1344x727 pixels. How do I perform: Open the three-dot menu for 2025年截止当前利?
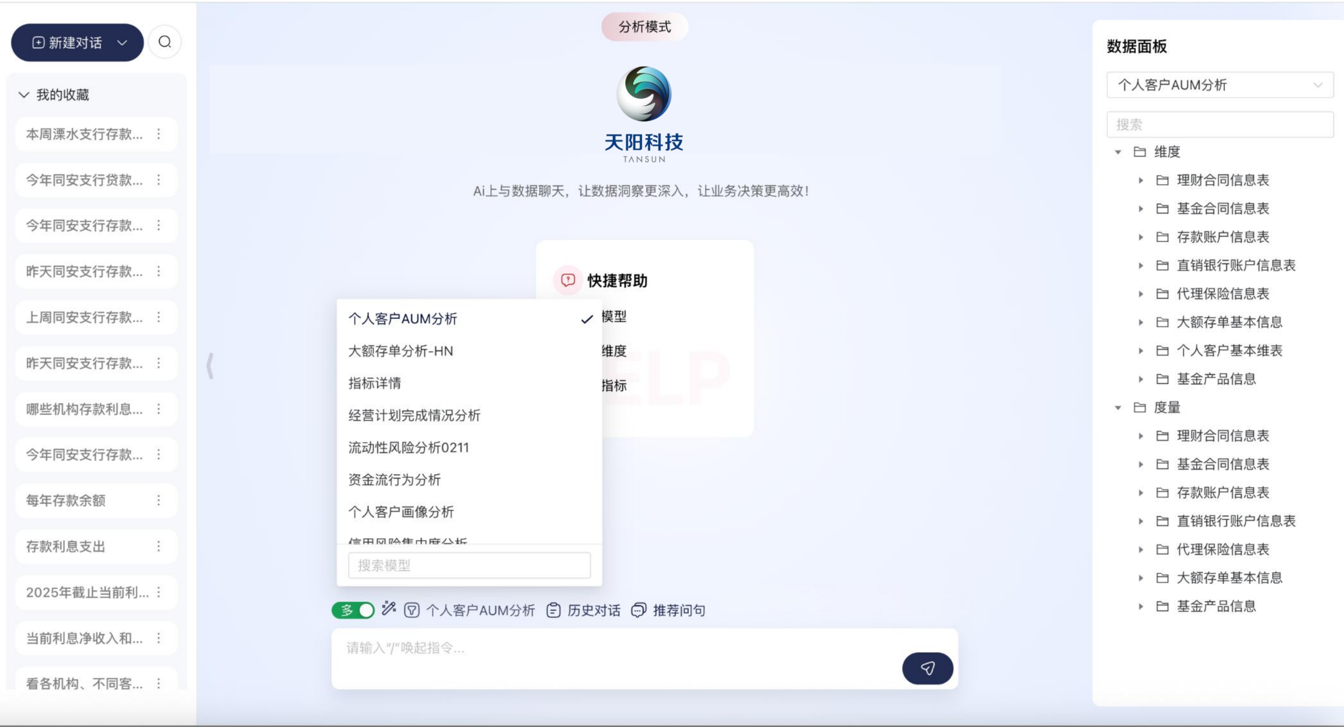159,592
